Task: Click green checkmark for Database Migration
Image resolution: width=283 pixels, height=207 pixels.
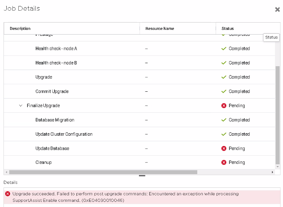Action: [224, 120]
